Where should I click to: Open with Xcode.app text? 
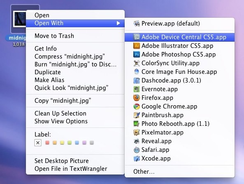click(156, 158)
